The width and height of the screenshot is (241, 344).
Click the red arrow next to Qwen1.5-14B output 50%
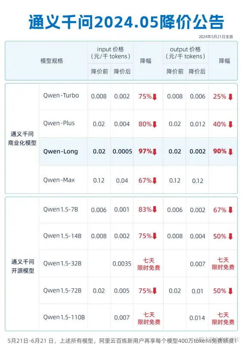[230, 236]
